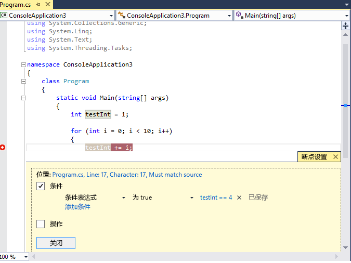The height and width of the screenshot is (263, 351).
Task: Pin the Program.cs tab
Action: [x=38, y=4]
